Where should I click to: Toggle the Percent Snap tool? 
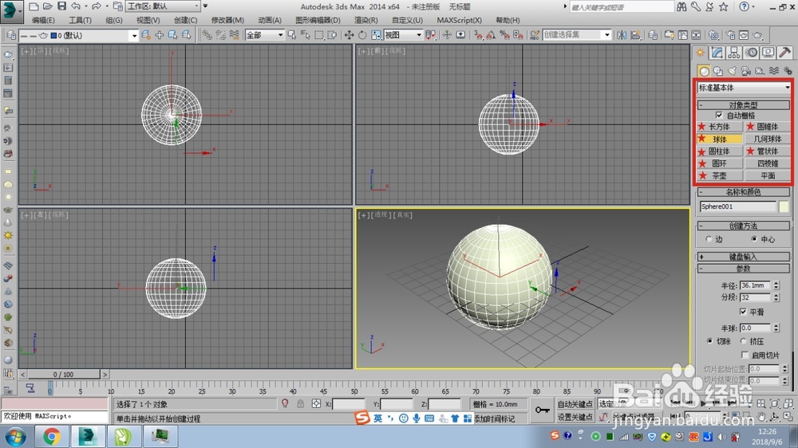(504, 35)
